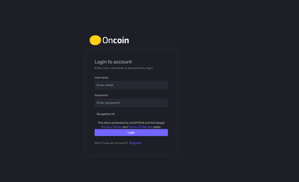Click the word "apply." after Terms of Service

click(157, 127)
